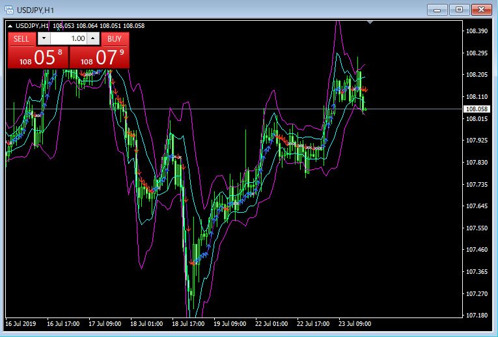This screenshot has width=498, height=337.
Task: Click the 107.925 price scale label
Action: (477, 140)
